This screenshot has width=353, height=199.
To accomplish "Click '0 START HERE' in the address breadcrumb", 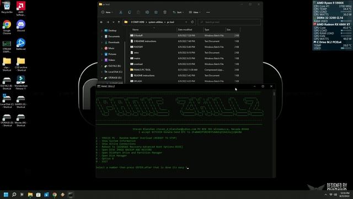I will pos(137,22).
